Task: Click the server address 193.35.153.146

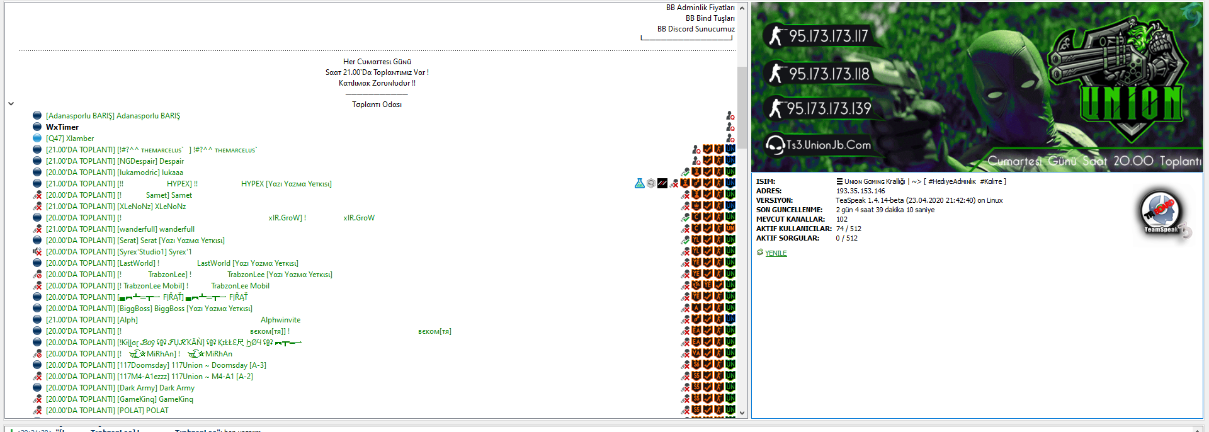Action: click(860, 191)
